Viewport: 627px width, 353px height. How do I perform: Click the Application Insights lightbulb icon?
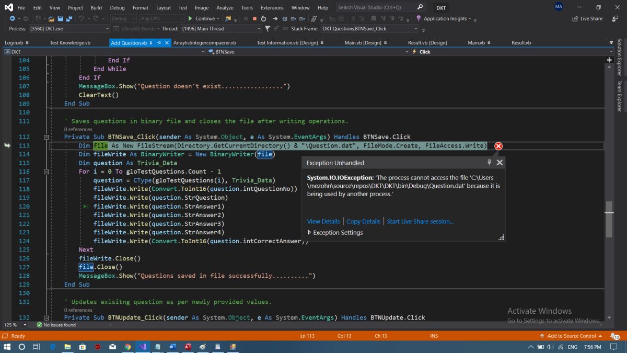419,18
